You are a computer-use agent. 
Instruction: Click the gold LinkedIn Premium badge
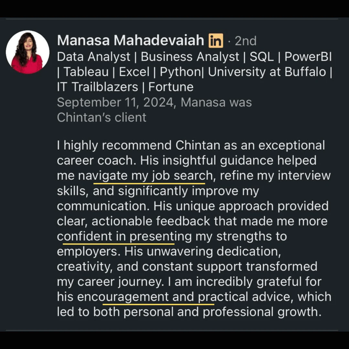(216, 41)
